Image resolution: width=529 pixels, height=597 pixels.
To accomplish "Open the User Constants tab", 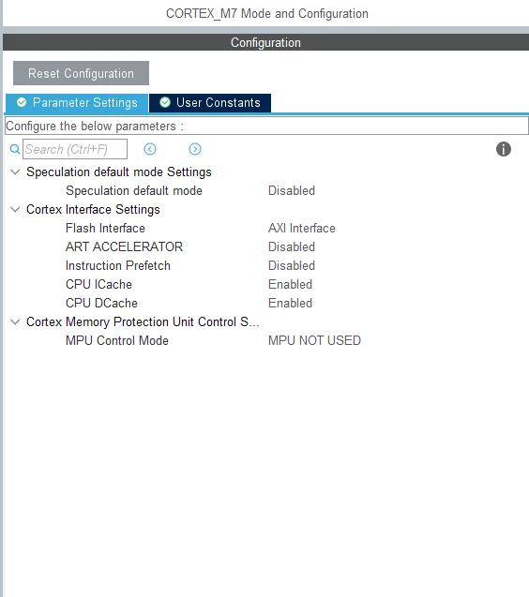I will pos(210,103).
